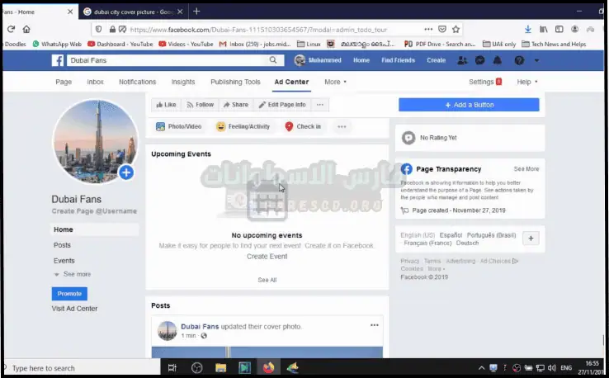Click into the Dubai Fans search field

coord(165,60)
